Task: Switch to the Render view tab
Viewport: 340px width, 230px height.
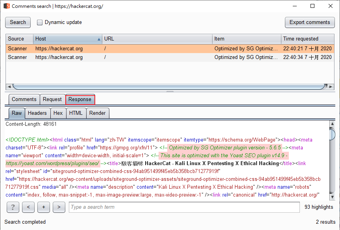Action: (x=98, y=113)
